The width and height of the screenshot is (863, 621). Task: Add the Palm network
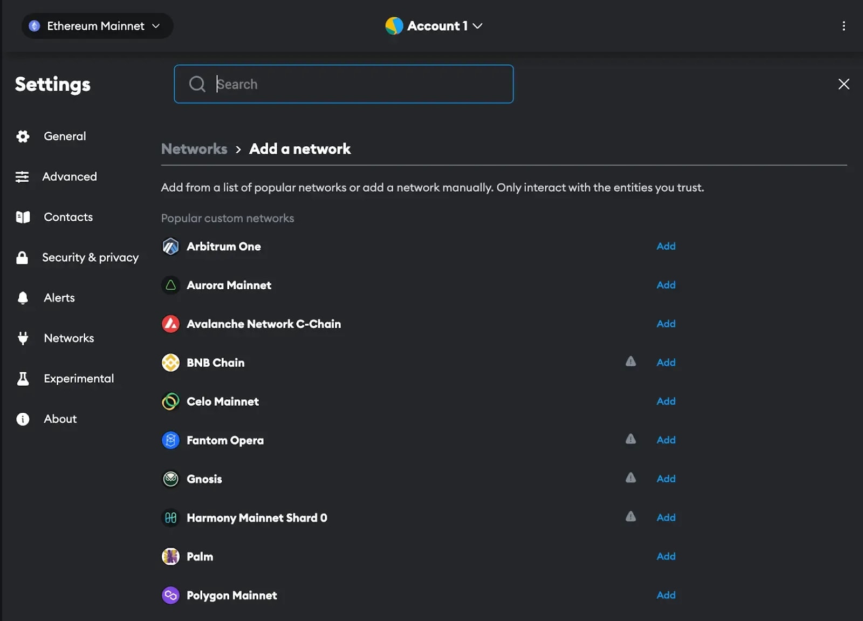666,557
